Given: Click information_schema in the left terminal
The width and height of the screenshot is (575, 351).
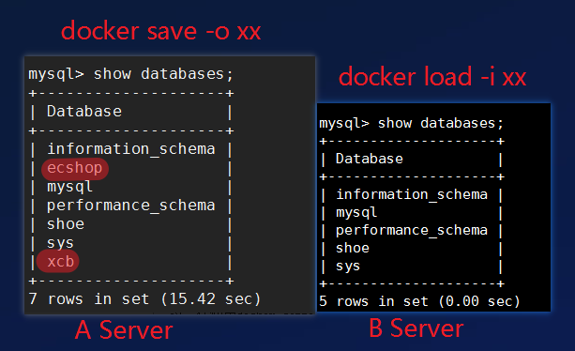Looking at the screenshot, I should click(131, 149).
